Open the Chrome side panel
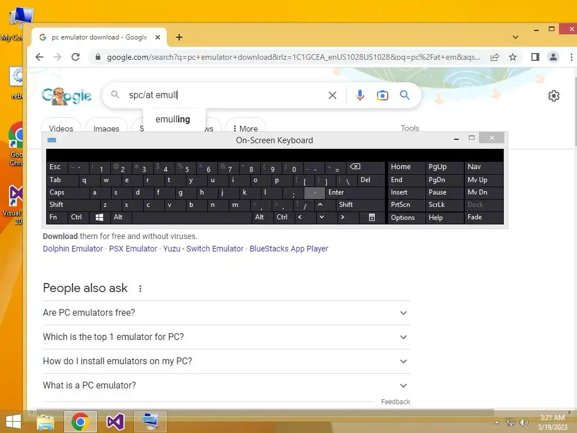 (x=535, y=57)
